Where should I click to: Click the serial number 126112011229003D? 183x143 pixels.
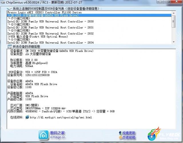pyautogui.click(x=37, y=75)
